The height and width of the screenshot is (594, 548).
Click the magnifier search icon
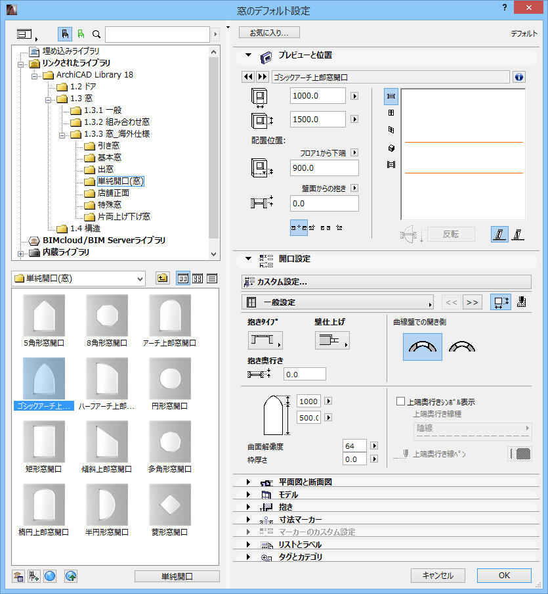[96, 34]
